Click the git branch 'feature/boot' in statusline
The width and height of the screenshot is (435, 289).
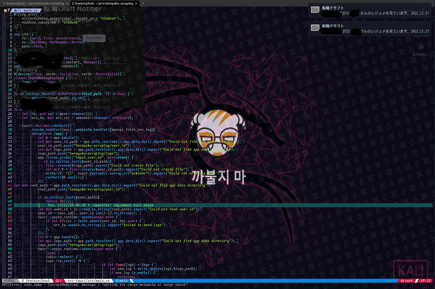click(x=36, y=281)
